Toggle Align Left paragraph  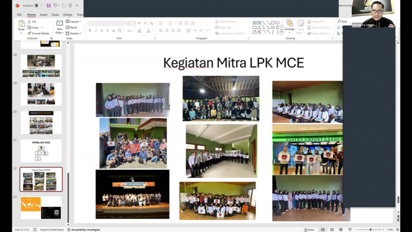coord(161,31)
